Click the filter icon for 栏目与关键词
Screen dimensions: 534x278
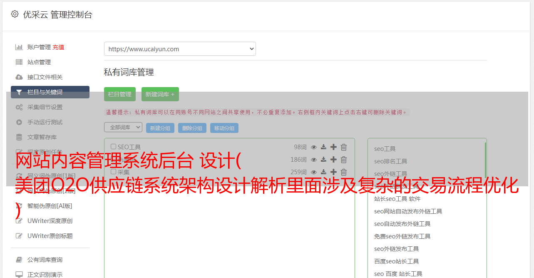point(19,92)
